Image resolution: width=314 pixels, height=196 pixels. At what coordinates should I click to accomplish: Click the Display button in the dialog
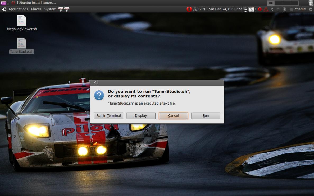141,116
